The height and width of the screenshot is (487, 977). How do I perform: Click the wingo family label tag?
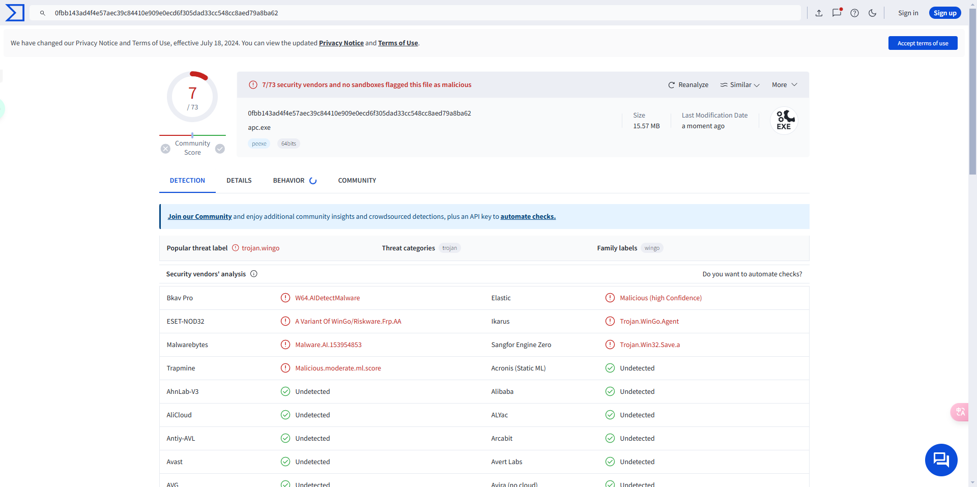[652, 248]
